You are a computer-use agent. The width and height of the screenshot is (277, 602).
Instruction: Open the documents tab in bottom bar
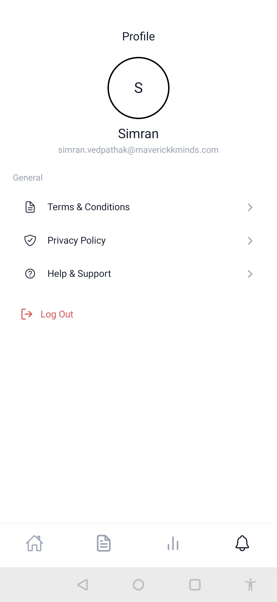coord(104,543)
